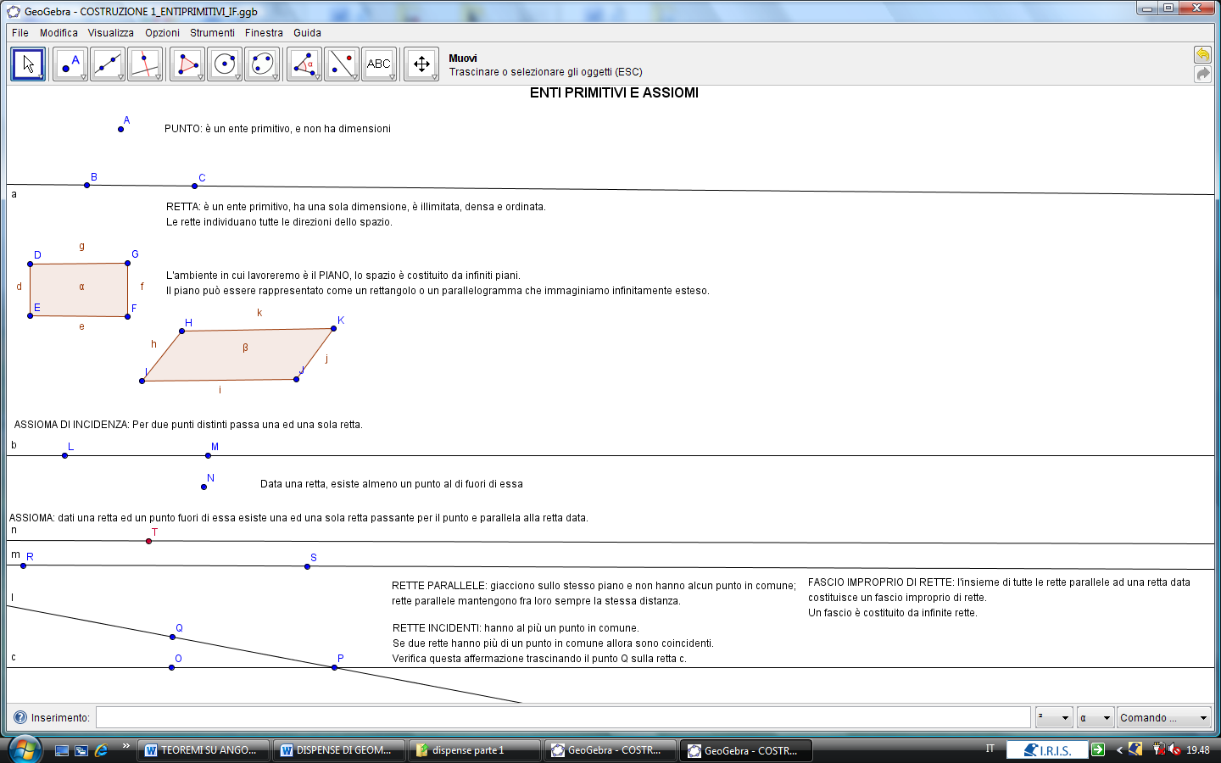
Task: Open the superscript symbol dropdown
Action: [1054, 717]
